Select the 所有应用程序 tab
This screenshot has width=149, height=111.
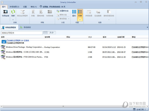point(9,28)
